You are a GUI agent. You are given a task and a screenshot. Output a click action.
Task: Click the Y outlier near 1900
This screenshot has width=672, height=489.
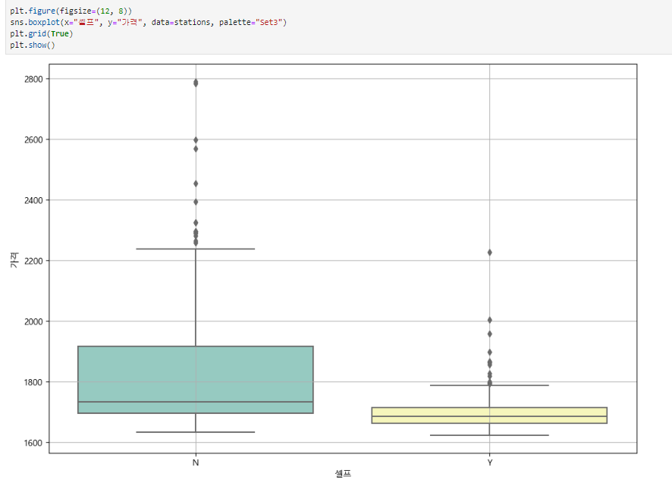click(x=490, y=353)
